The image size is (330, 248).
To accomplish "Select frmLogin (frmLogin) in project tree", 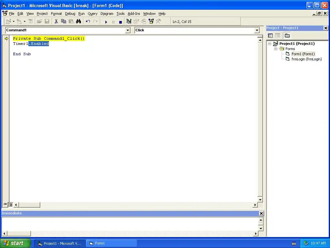I will 306,59.
